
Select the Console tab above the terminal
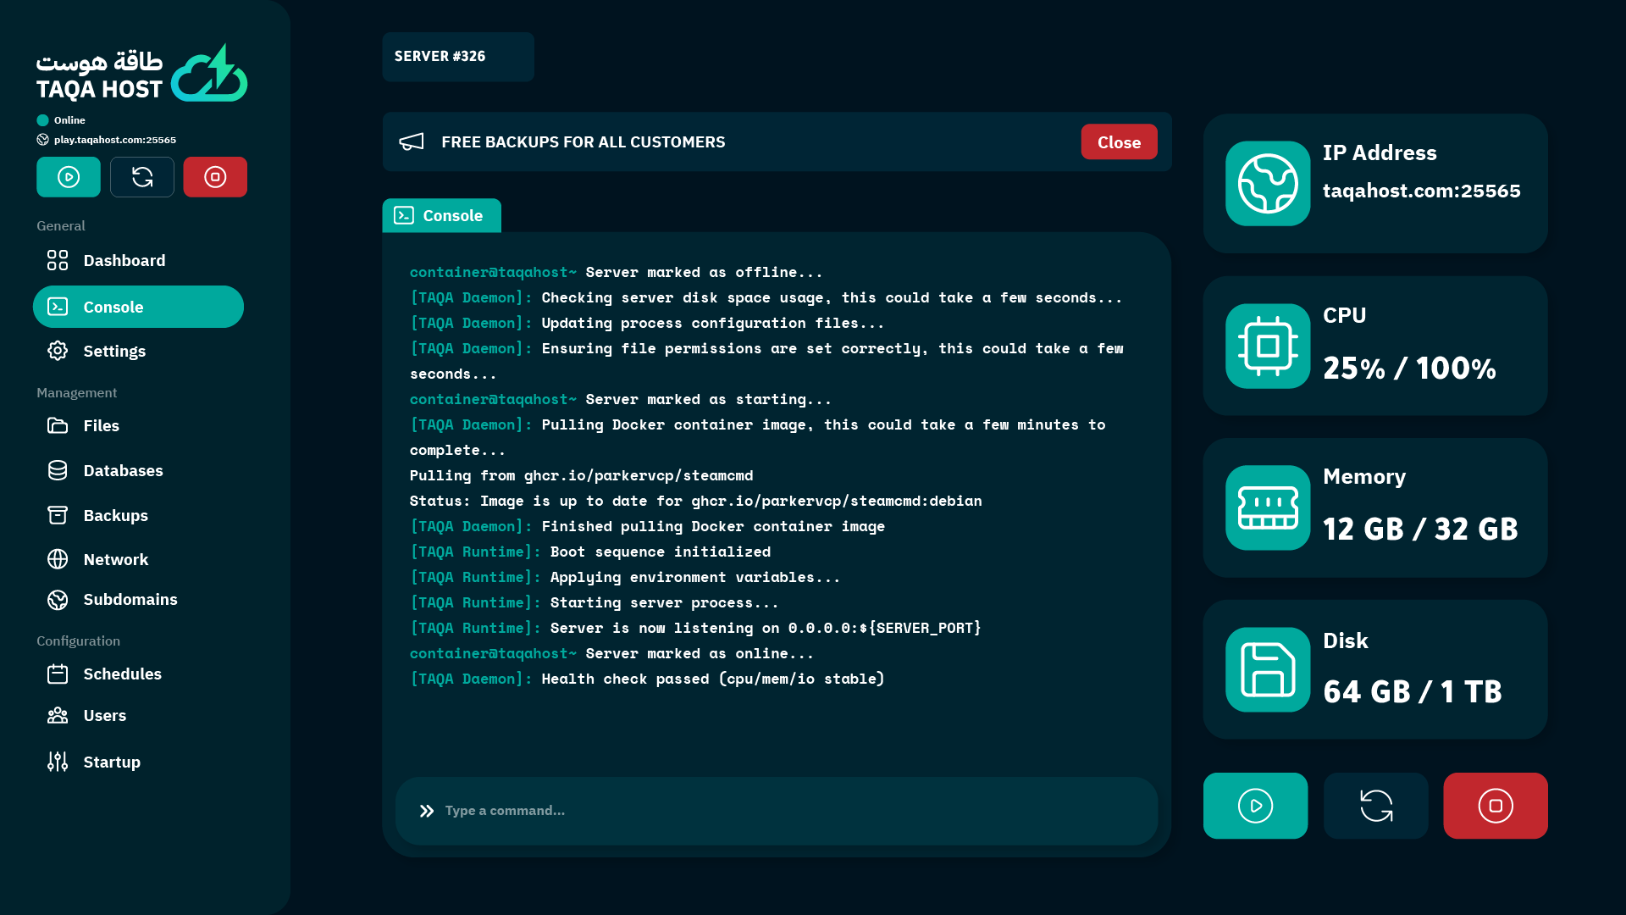pos(441,216)
